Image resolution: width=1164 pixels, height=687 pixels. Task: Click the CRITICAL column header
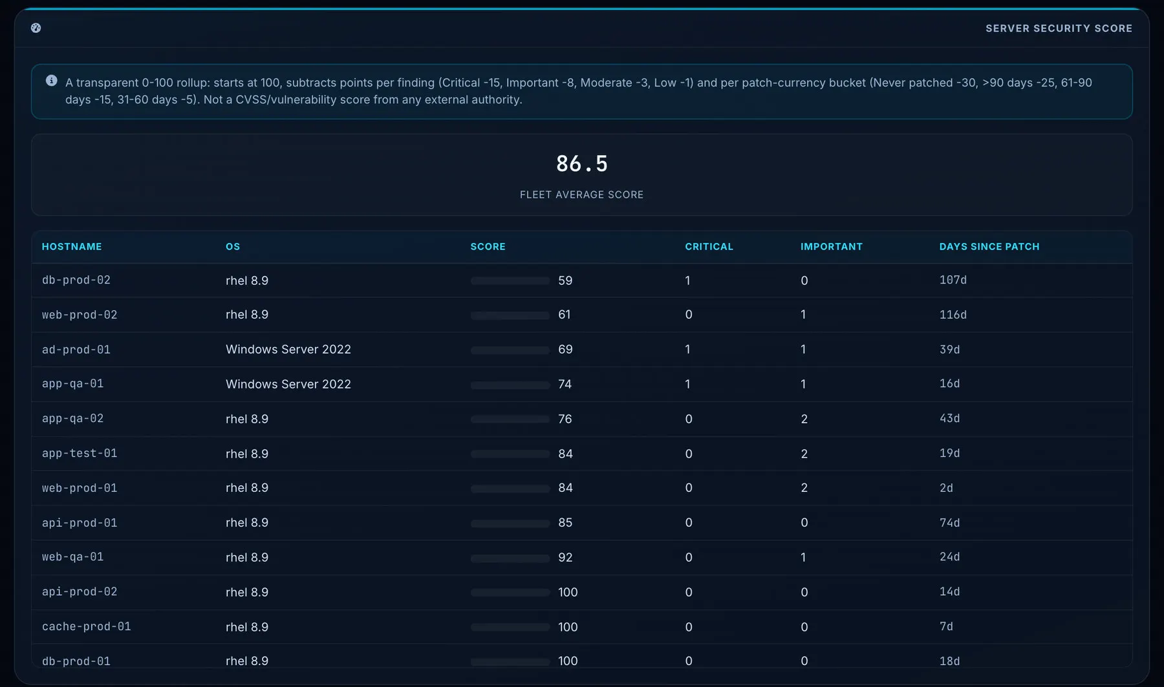click(709, 247)
